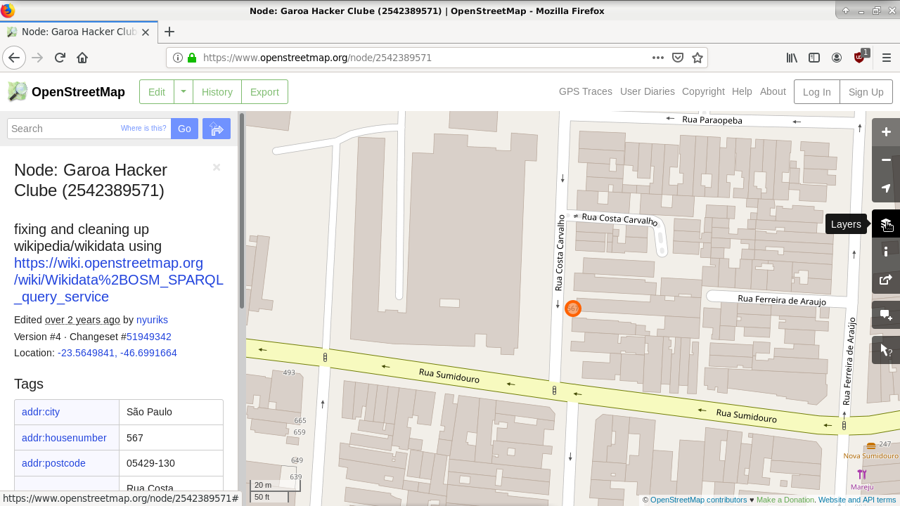900x506 pixels.
Task: Open the Export tab
Action: tap(264, 92)
